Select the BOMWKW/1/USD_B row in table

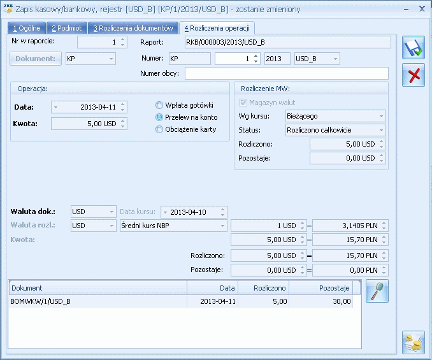point(96,301)
